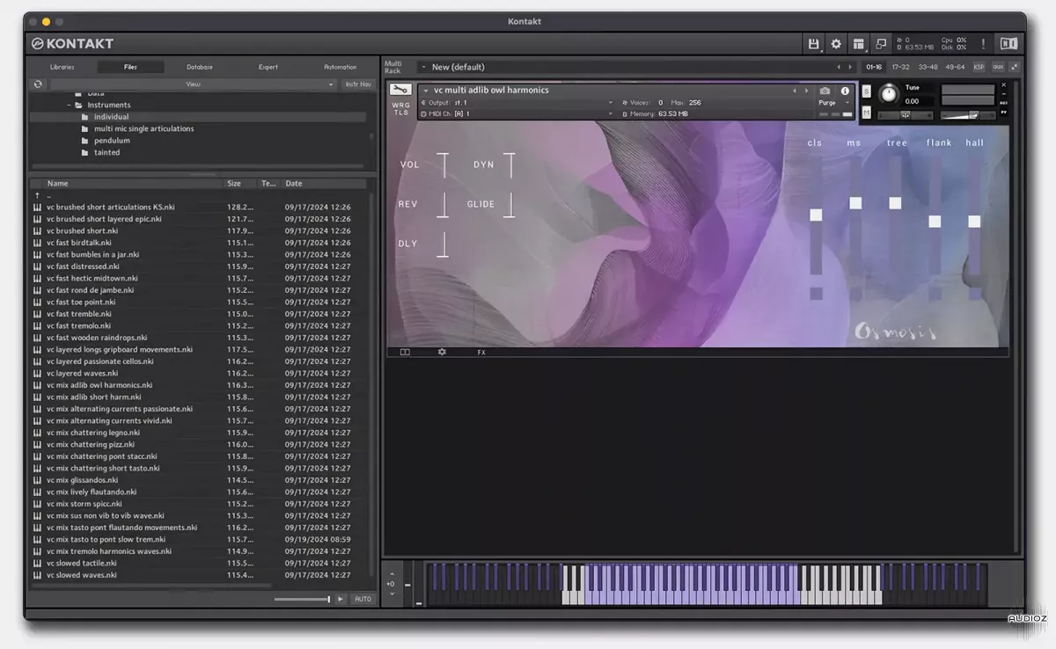The width and height of the screenshot is (1056, 649).
Task: Solo the instrument with the S button
Action: [867, 91]
